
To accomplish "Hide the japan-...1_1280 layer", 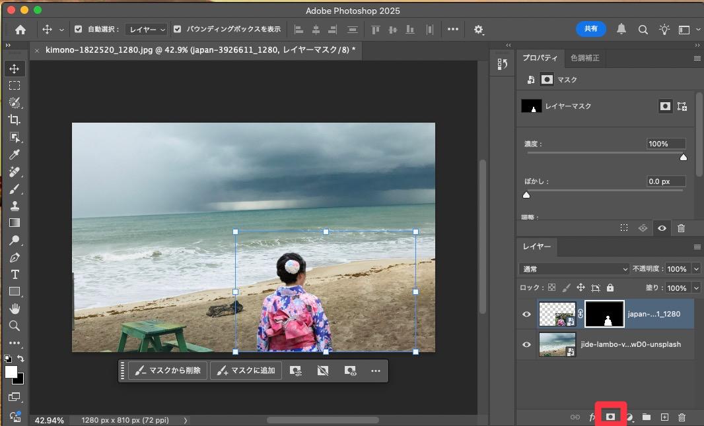I will pos(526,314).
